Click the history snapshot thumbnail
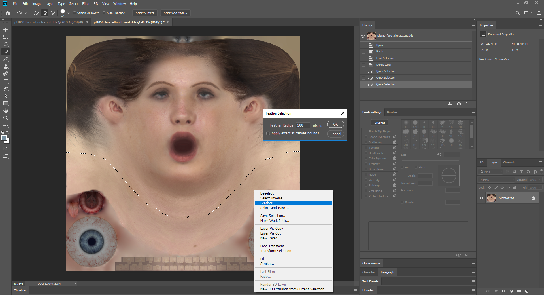The height and width of the screenshot is (295, 544). (x=371, y=36)
